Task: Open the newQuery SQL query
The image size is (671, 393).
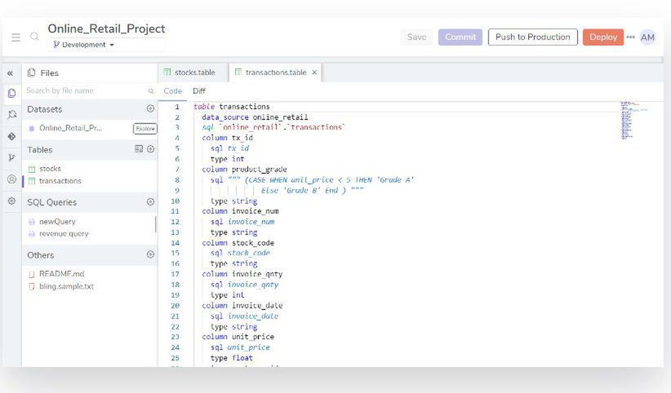Action: coord(57,221)
